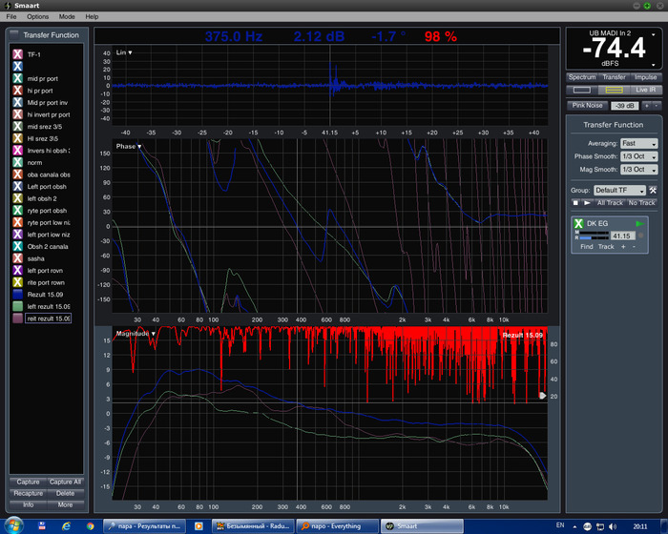Select the blue Rezult 15.09 color swatch

pyautogui.click(x=18, y=294)
